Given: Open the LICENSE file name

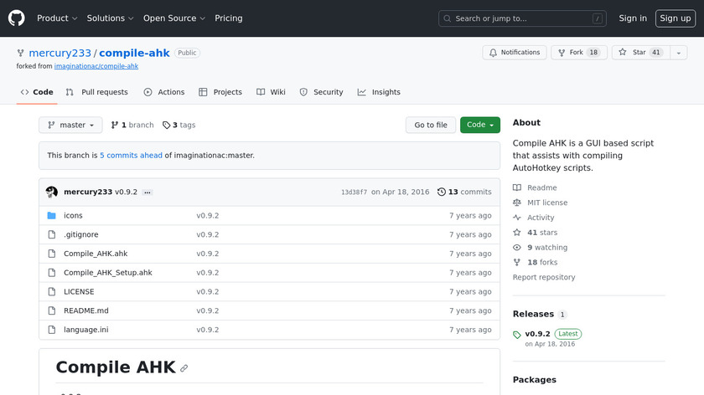Looking at the screenshot, I should tap(79, 292).
